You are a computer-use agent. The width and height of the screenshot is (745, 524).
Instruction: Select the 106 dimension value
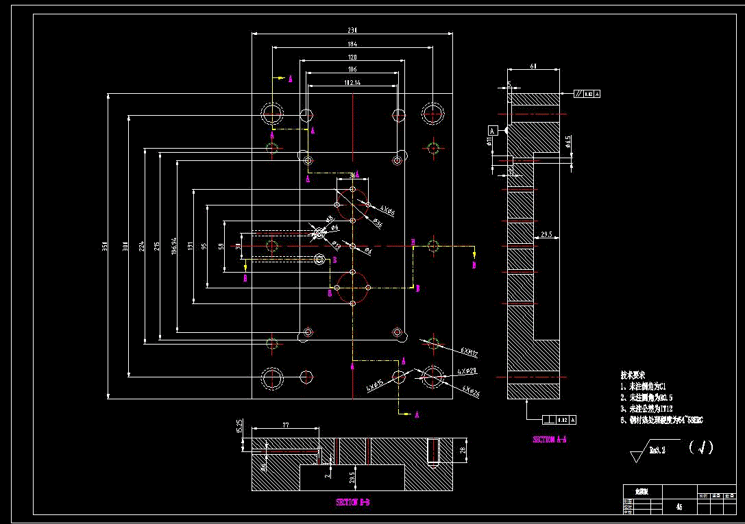point(352,69)
